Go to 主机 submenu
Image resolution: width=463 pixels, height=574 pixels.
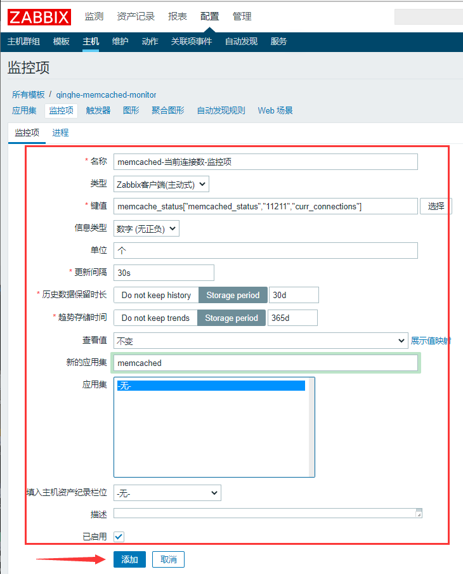pos(91,41)
